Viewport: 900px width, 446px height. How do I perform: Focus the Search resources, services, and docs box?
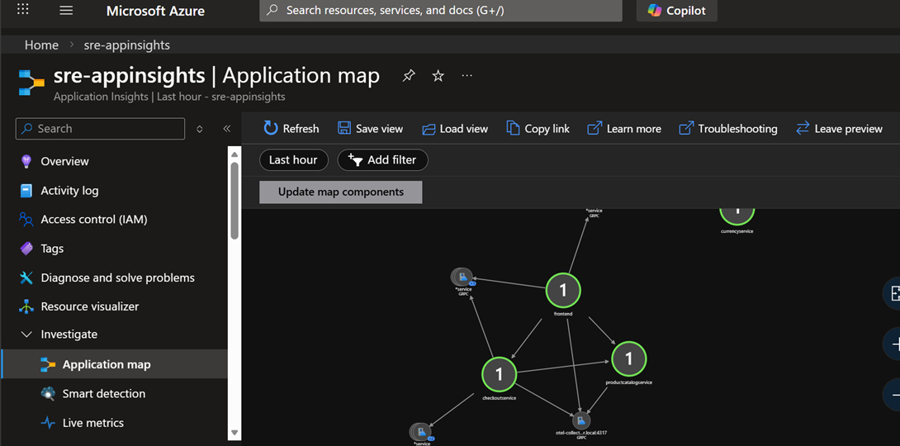(x=441, y=11)
